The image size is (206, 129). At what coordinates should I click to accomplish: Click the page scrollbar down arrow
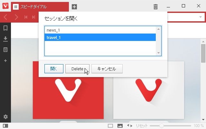[x=203, y=120]
